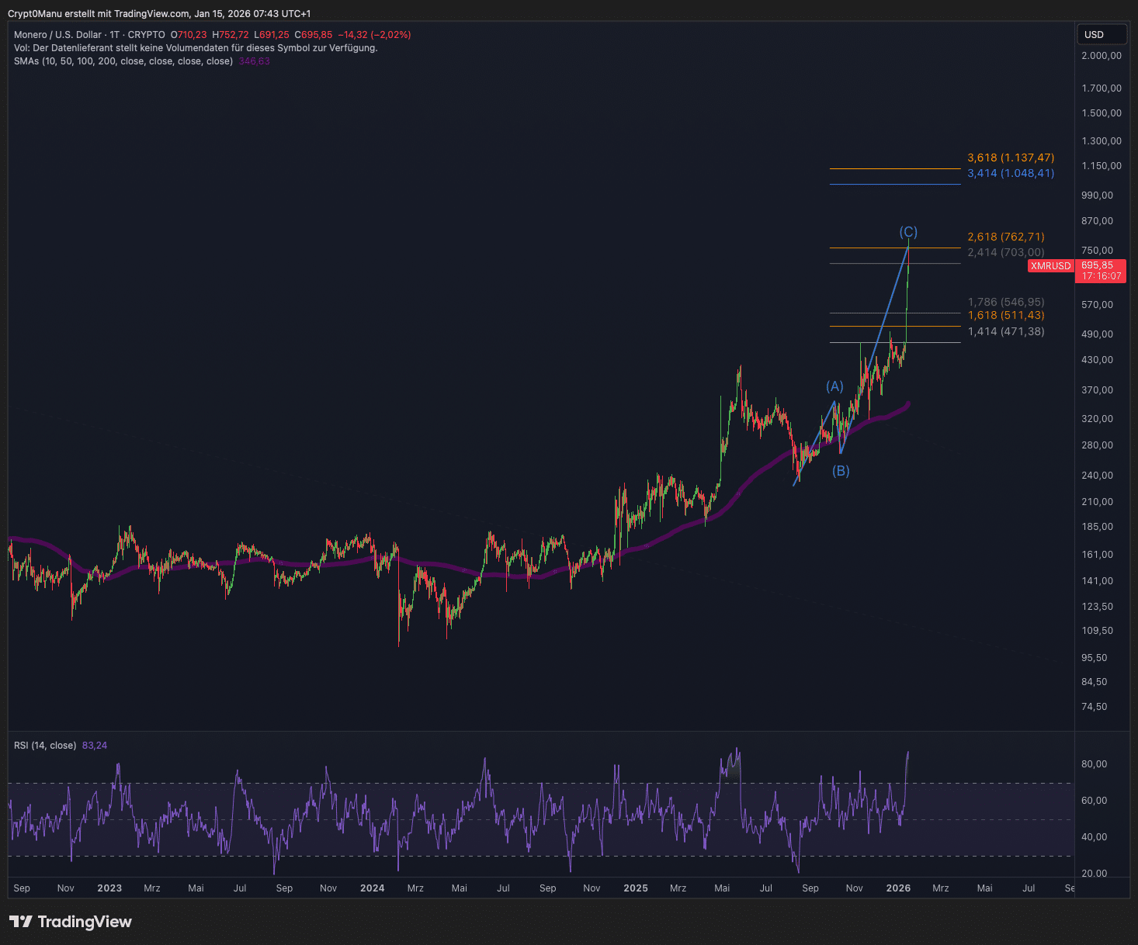The image size is (1138, 945).
Task: Click the RSI value 83,24
Action: 95,746
